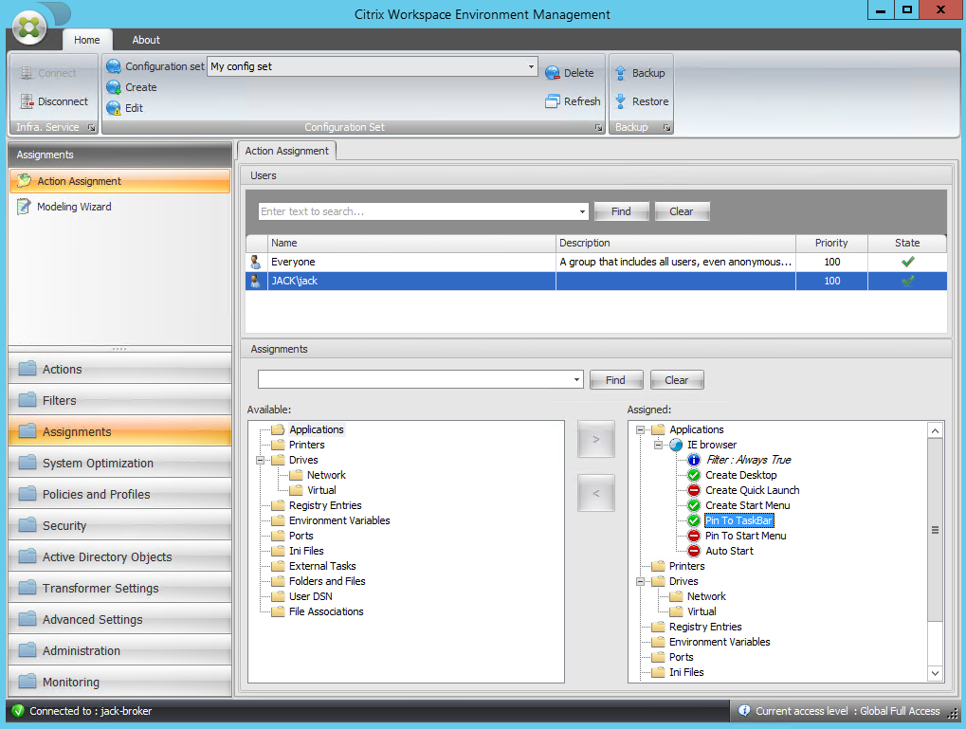
Task: Click the Delete icon in the ribbon
Action: pos(552,72)
